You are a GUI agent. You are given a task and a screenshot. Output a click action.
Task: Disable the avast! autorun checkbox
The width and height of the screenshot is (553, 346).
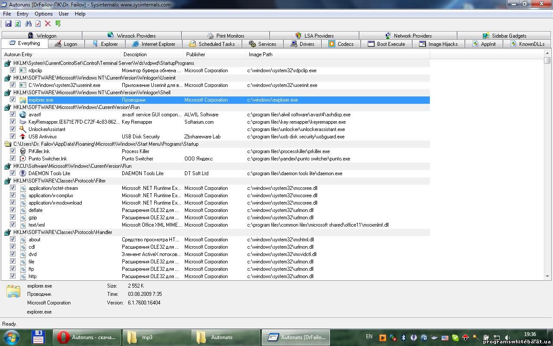click(13, 114)
